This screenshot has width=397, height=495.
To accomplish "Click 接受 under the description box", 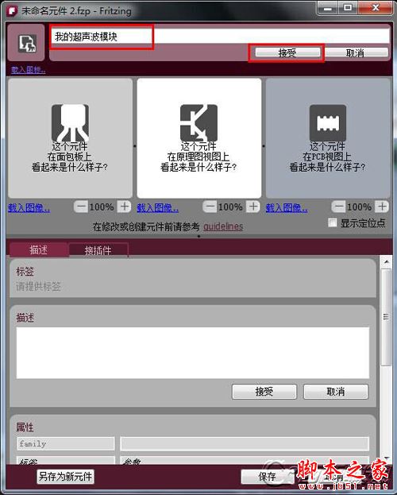I will [264, 392].
